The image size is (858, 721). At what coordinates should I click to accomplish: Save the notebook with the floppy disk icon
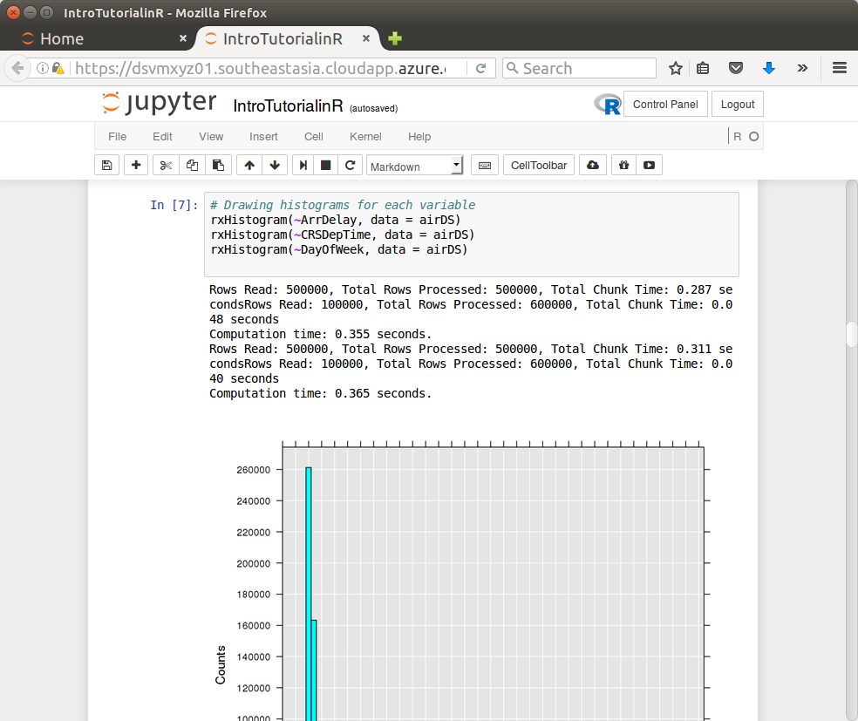pyautogui.click(x=106, y=165)
